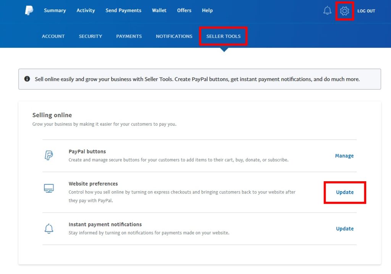Select the SELLER TOOLS tab
The image size is (391, 274).
pyautogui.click(x=223, y=36)
